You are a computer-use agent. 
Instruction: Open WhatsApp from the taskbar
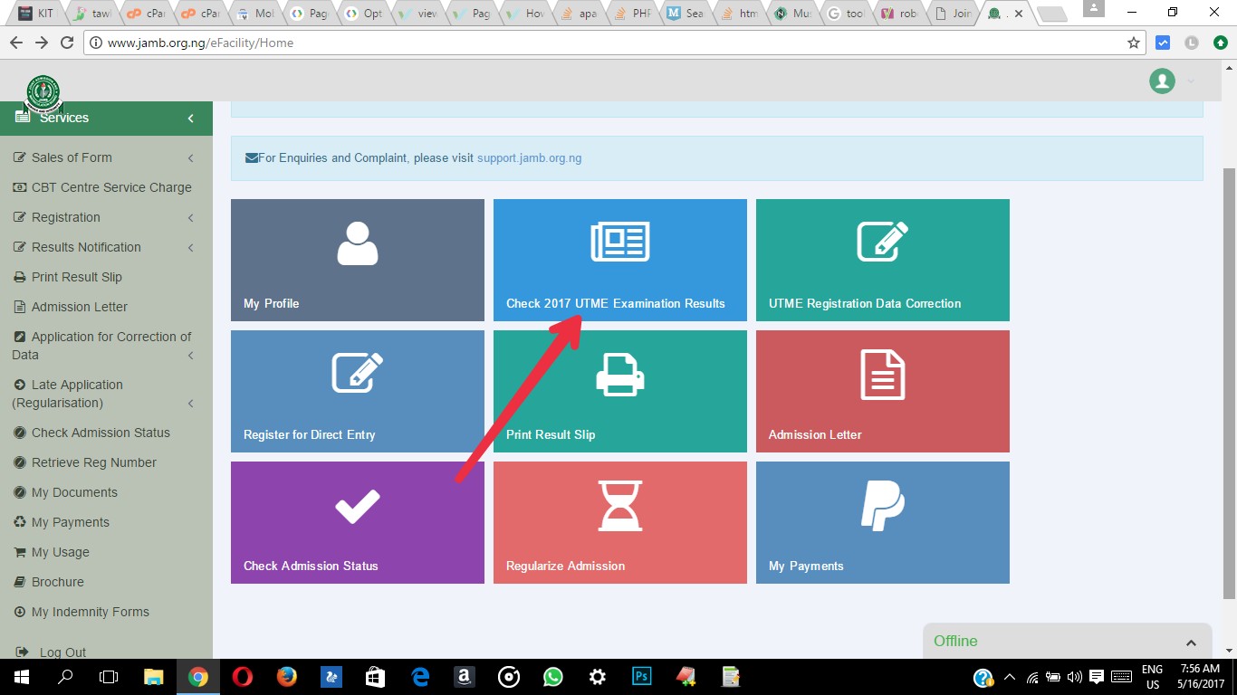click(x=552, y=677)
